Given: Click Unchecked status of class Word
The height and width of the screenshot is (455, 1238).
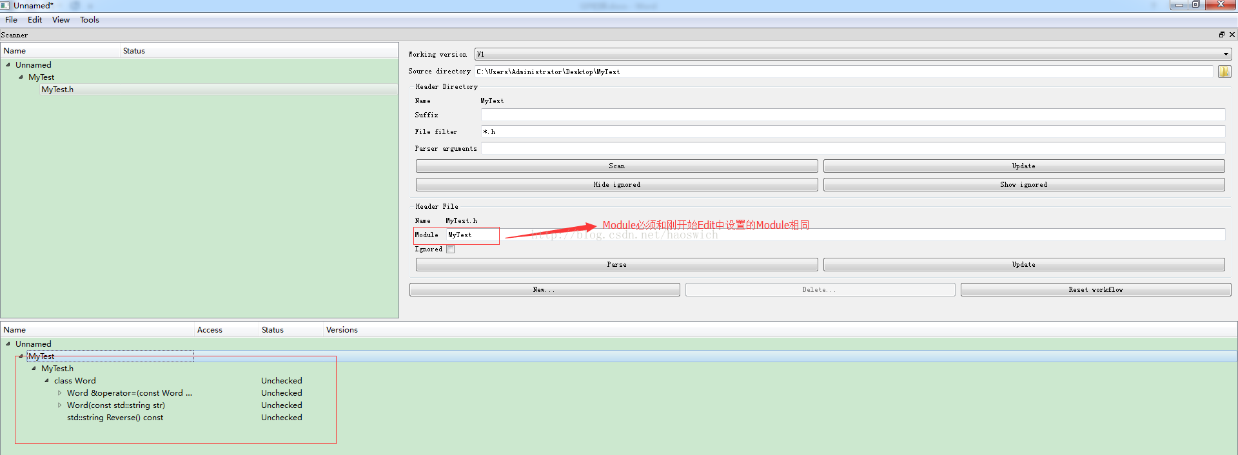Looking at the screenshot, I should point(282,381).
